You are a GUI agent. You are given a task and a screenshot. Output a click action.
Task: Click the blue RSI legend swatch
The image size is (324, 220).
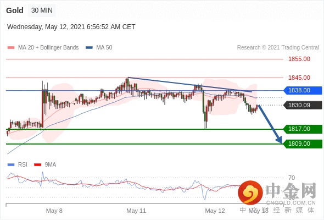click(x=11, y=165)
